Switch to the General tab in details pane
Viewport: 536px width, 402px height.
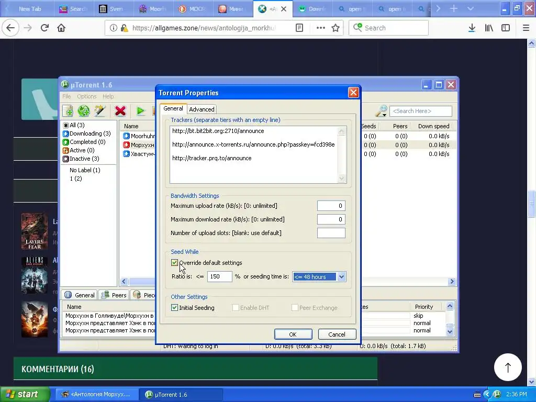[x=80, y=295]
